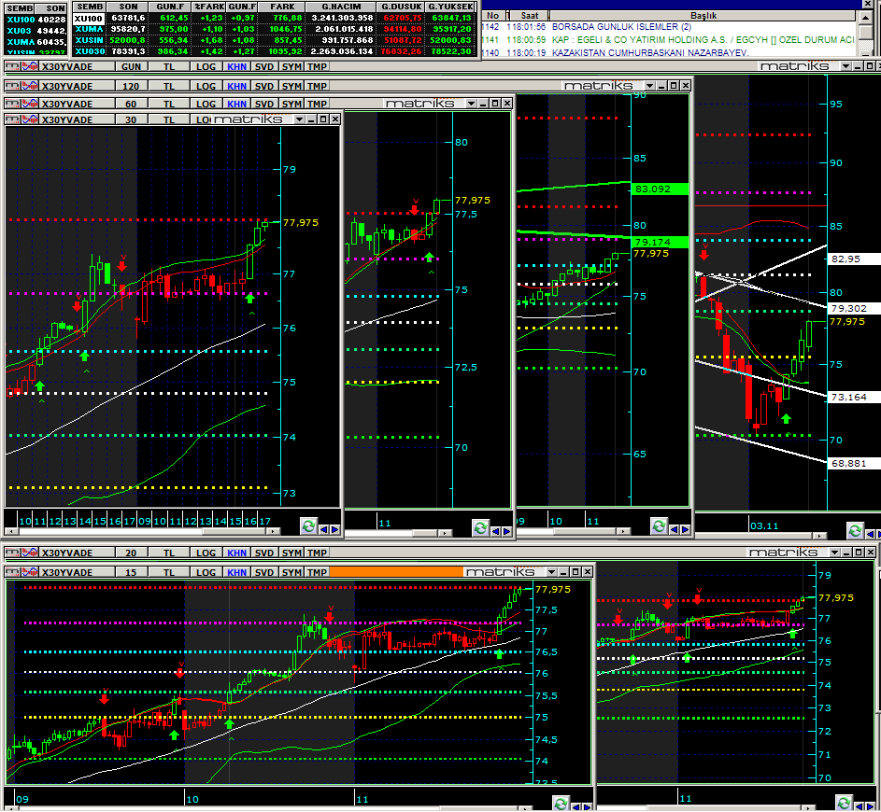Click refresh icon in bottom-right chart

tap(845, 803)
